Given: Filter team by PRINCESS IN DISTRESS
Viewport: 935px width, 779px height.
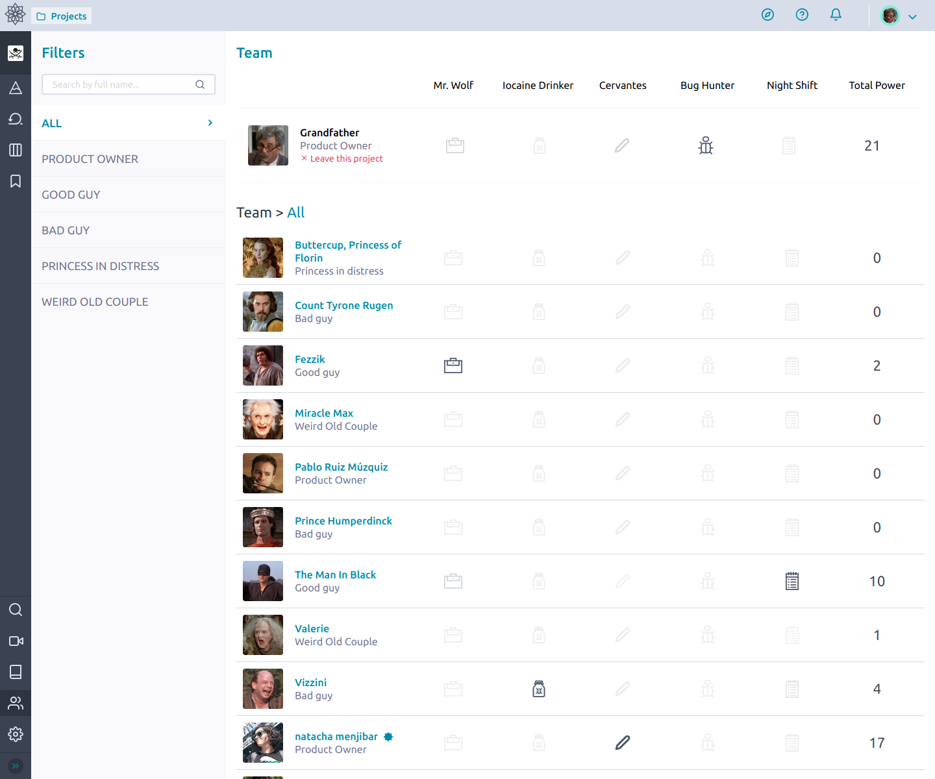Looking at the screenshot, I should point(100,266).
